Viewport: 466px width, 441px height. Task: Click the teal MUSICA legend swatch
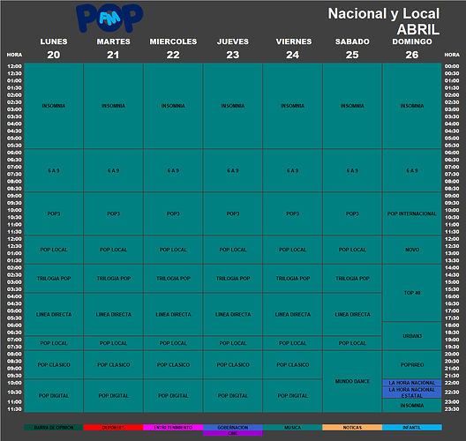[x=293, y=428]
